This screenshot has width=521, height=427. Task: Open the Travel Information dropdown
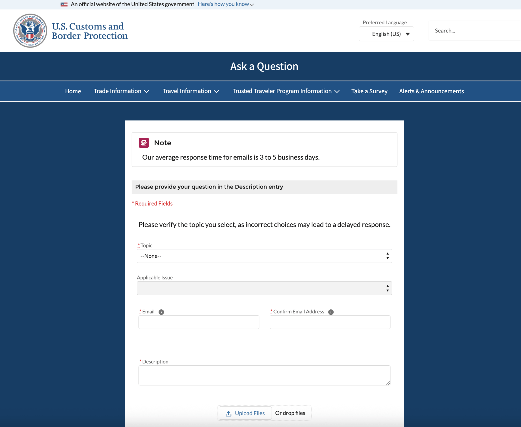coord(191,91)
